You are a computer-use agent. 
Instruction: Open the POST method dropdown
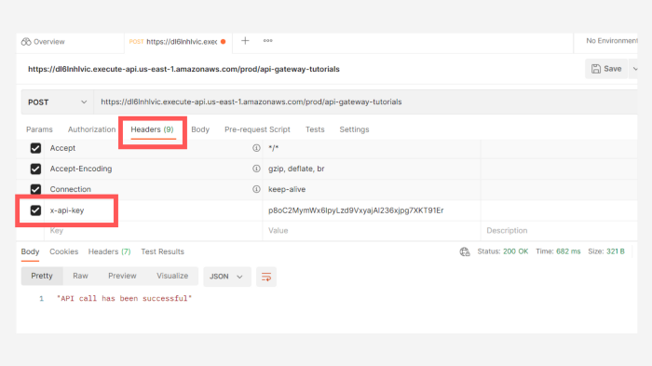click(x=58, y=102)
